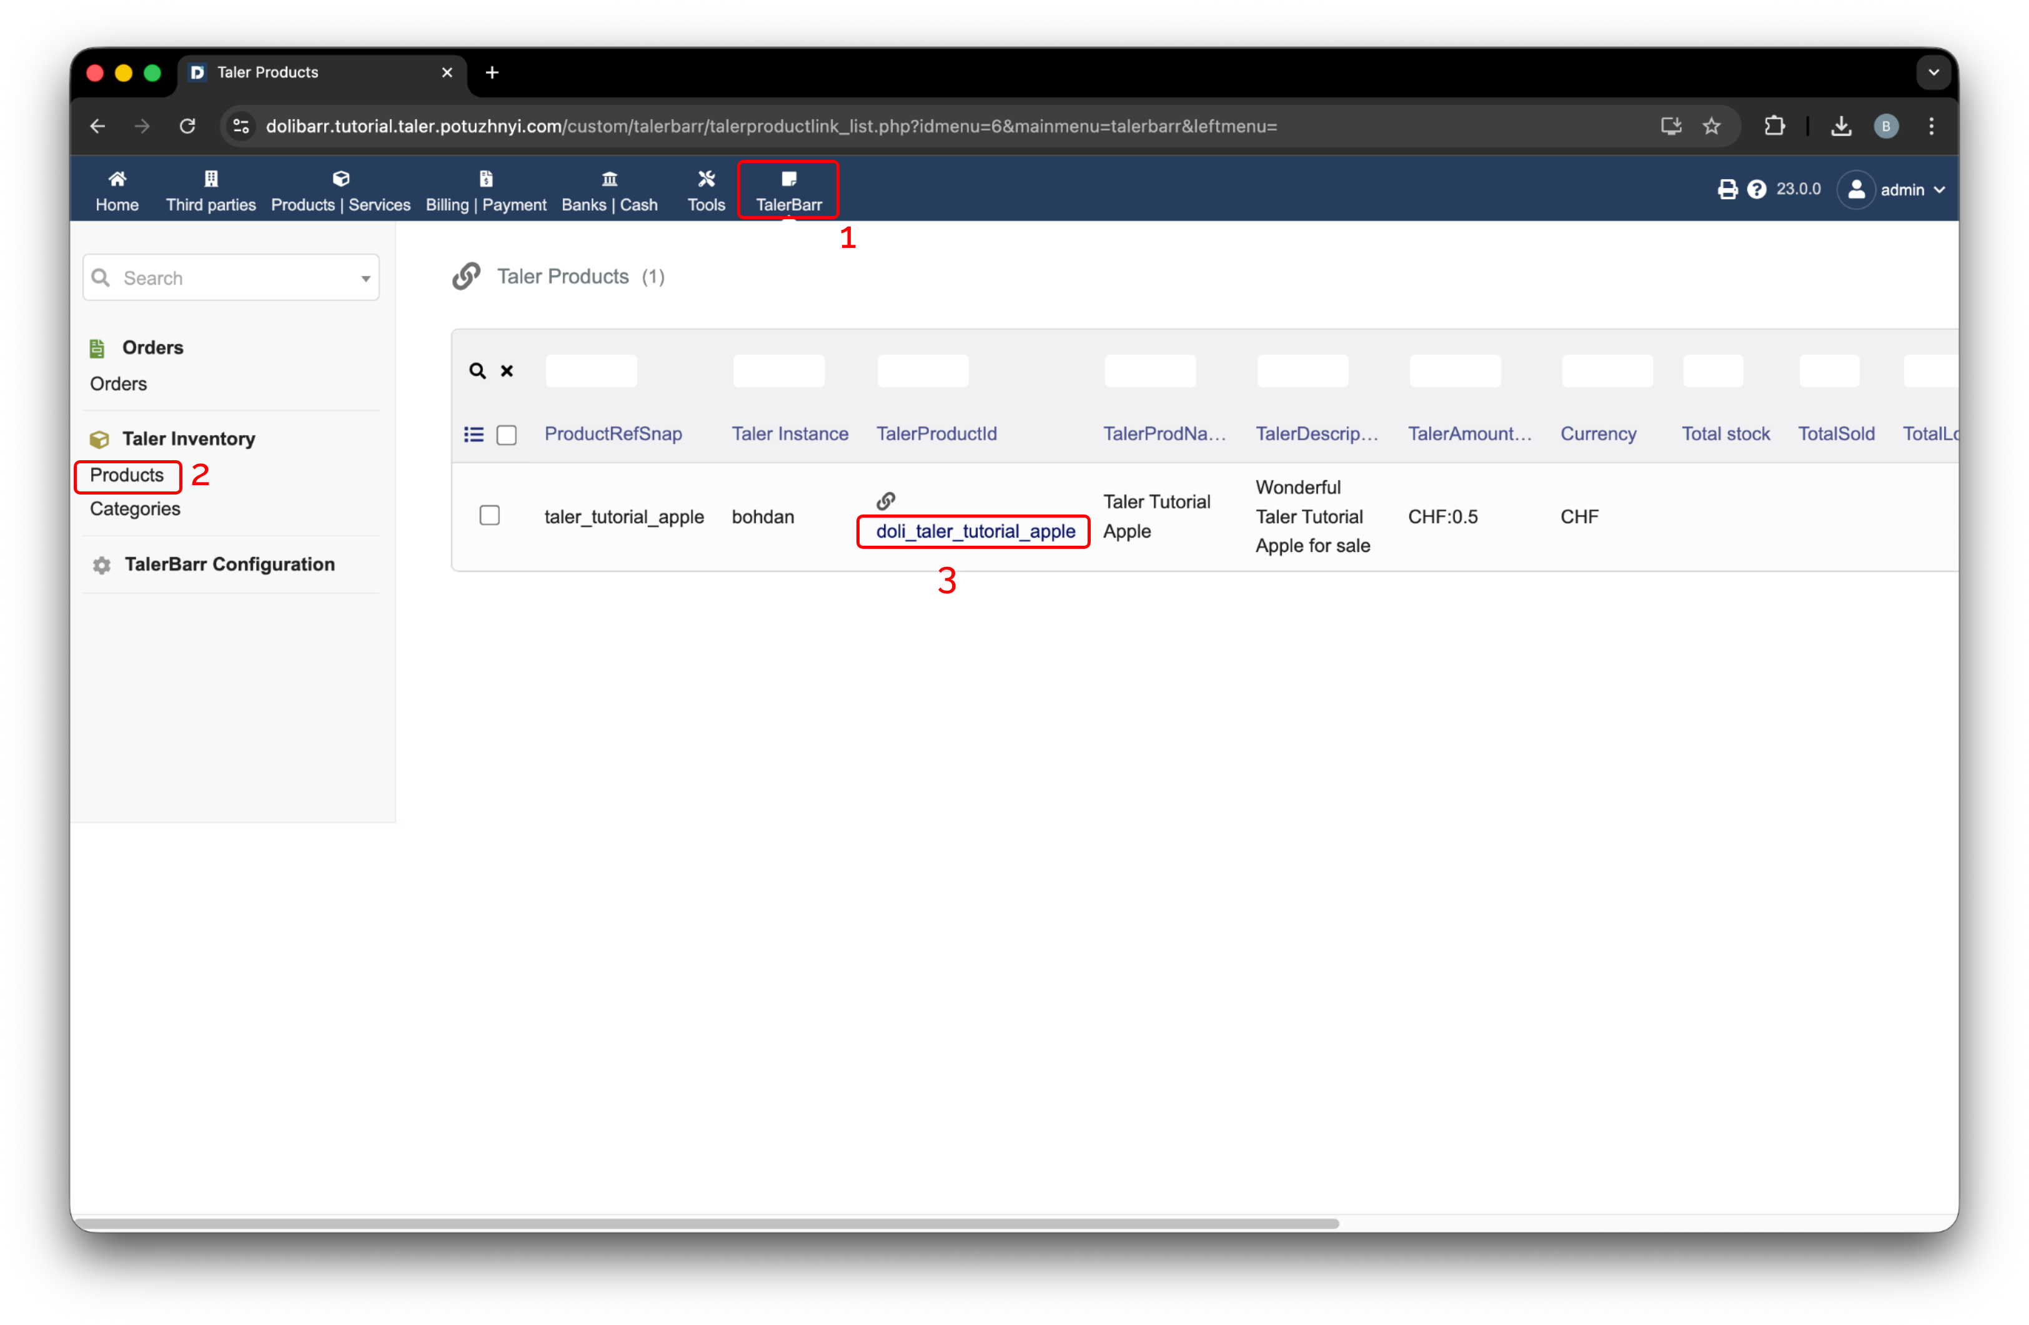Expand the admin user dropdown

click(1940, 190)
